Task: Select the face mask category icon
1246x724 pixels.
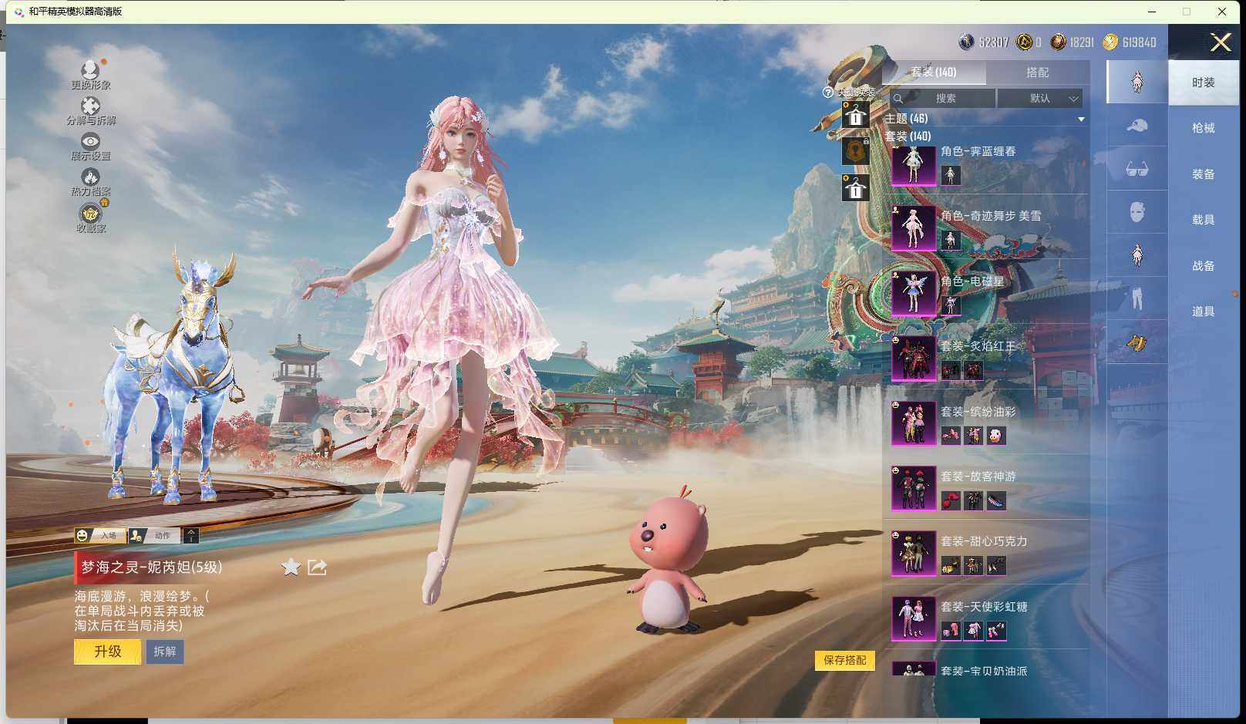Action: pyautogui.click(x=1137, y=212)
